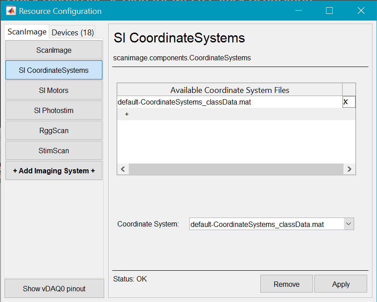Maximize the Resource Configuration window
Screen dimensions: 377x302
329,11
